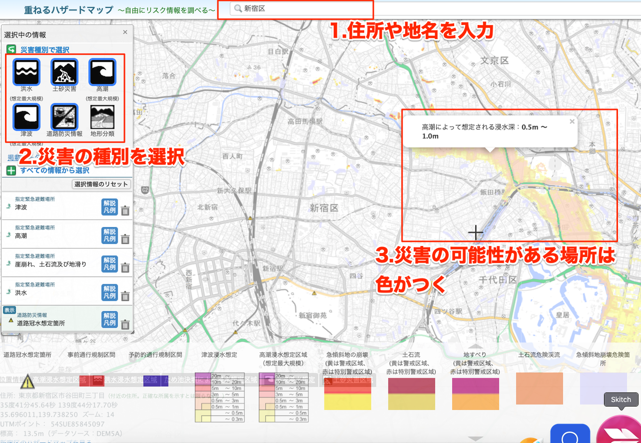
Task: Click the 代々木駅 station label
Action: (x=246, y=324)
